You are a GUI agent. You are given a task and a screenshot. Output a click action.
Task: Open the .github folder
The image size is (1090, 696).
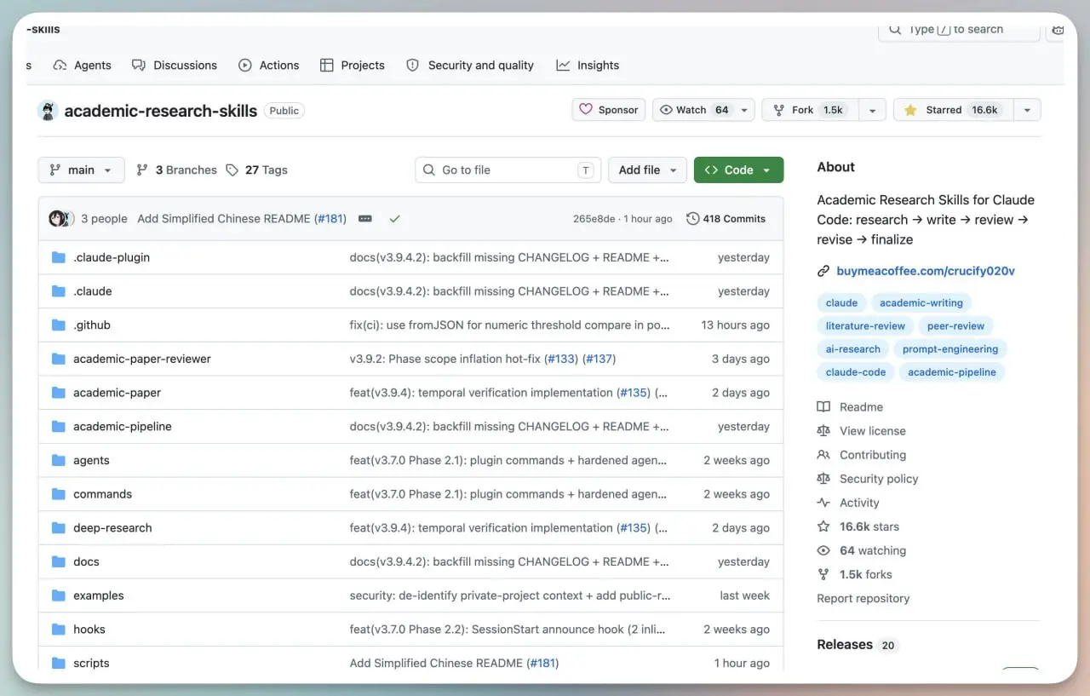coord(92,325)
